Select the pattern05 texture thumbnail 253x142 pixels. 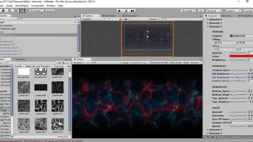(x=24, y=106)
